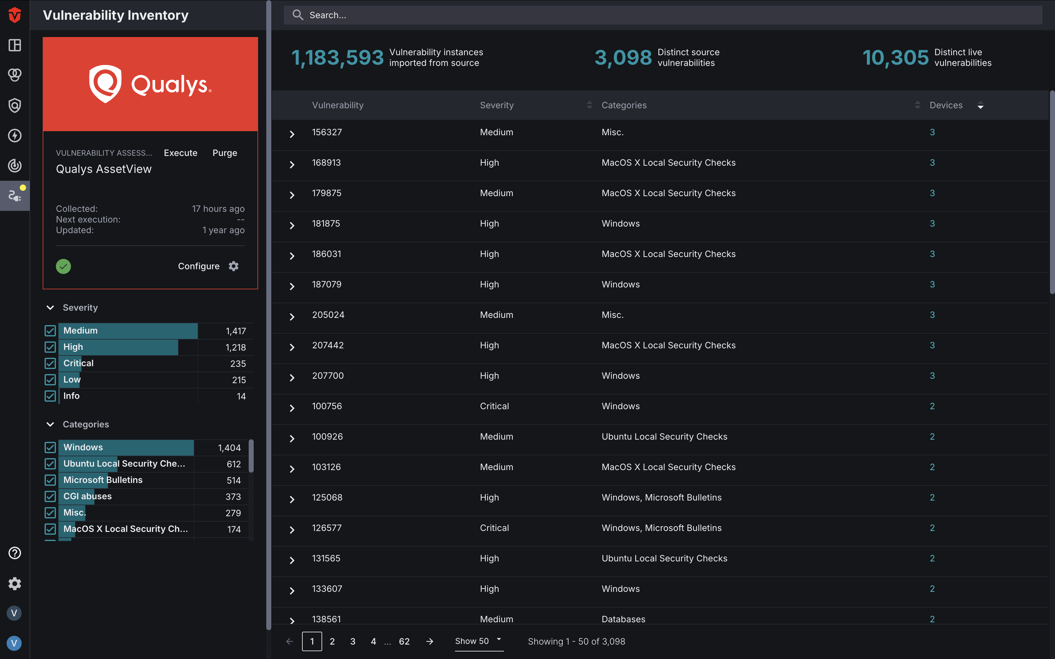Select the connectors plug icon with yellow badge
Screen dimensions: 1055x659
(15, 196)
